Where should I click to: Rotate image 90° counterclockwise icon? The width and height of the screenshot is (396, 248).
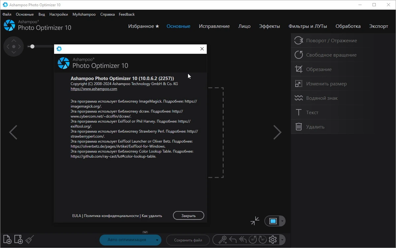pyautogui.click(x=253, y=239)
